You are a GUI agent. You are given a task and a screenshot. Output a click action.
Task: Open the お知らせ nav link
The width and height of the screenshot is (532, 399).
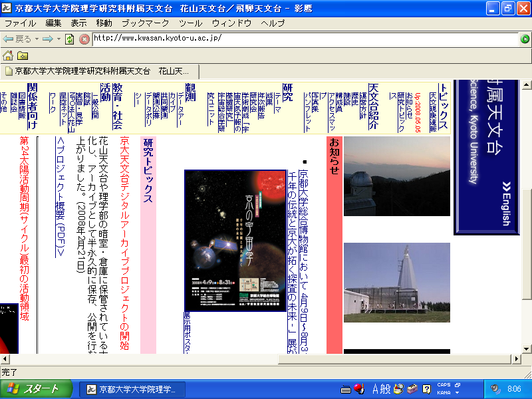[409, 105]
